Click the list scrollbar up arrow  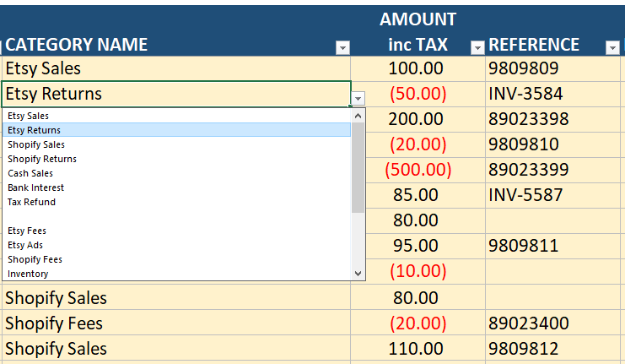(358, 115)
